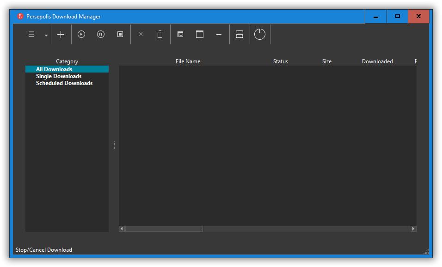Resume the download with play icon

81,34
